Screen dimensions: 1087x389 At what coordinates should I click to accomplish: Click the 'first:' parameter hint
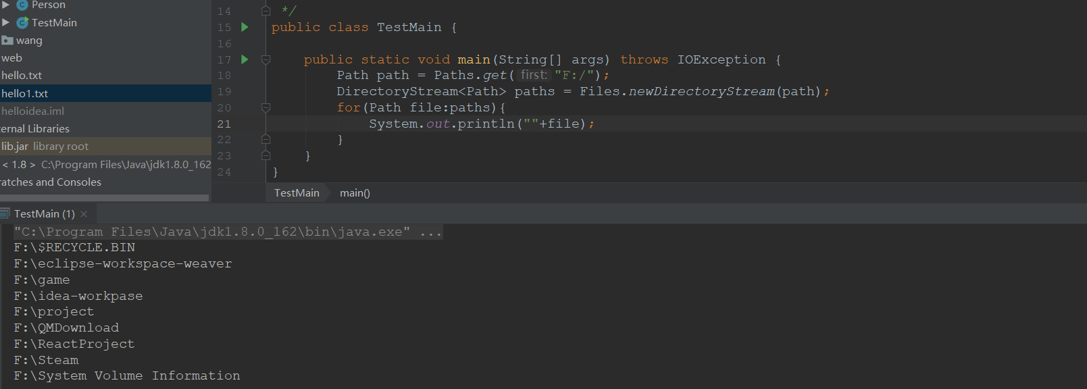tap(534, 75)
